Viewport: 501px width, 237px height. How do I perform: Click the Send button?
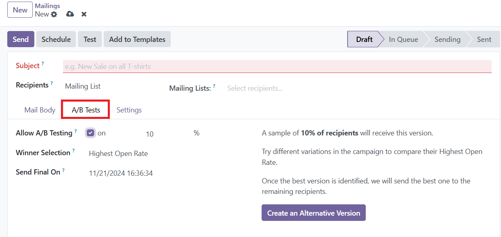pyautogui.click(x=21, y=39)
